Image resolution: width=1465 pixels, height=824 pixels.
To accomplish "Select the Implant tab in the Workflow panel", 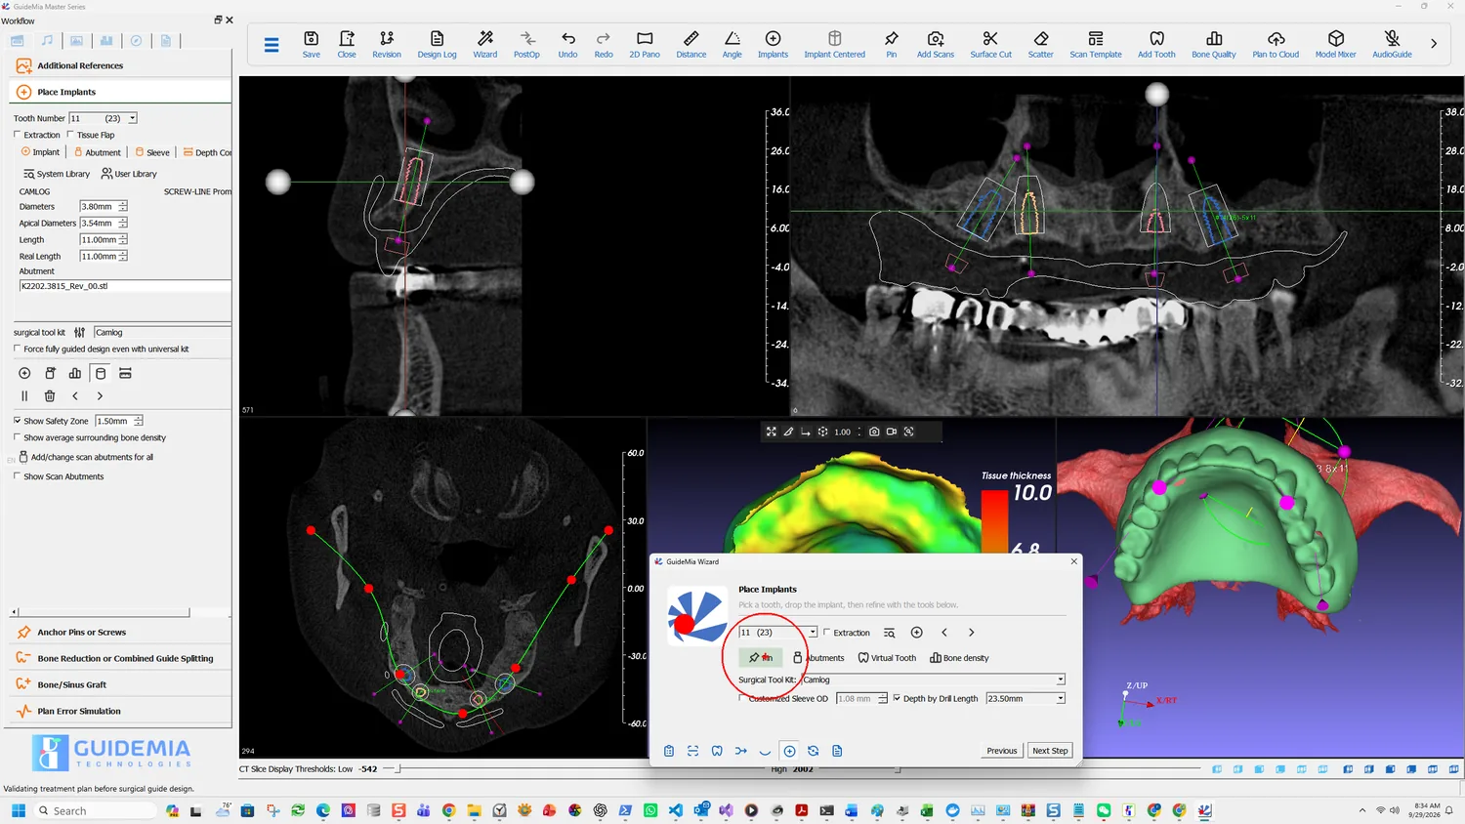I will (40, 152).
